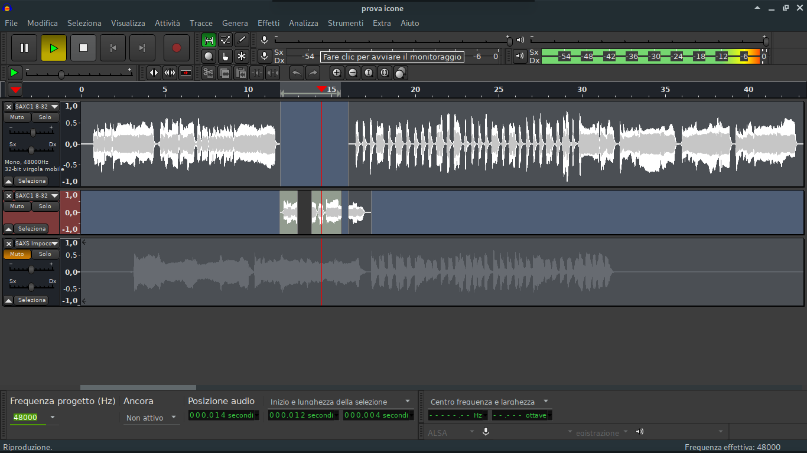Screen dimensions: 807x453
Task: Open the project frequency 48000 dropdown
Action: click(53, 417)
